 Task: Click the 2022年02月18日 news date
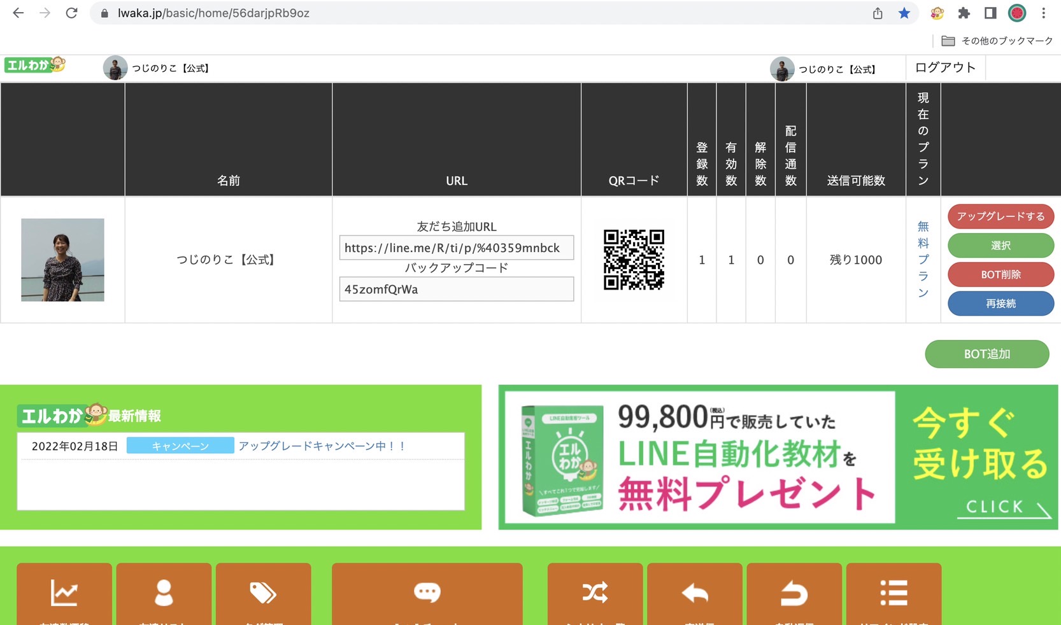coord(75,446)
